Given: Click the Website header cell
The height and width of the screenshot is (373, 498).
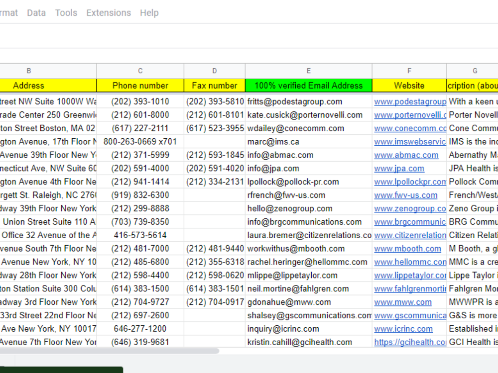Looking at the screenshot, I should click(x=409, y=86).
